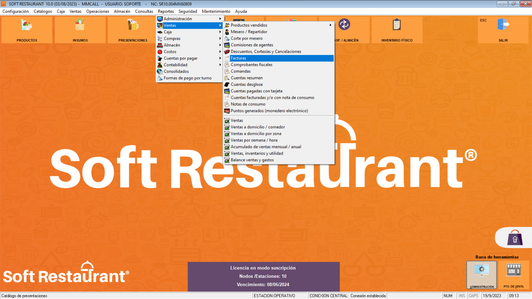Image resolution: width=532 pixels, height=299 pixels.
Task: Click the Caja submenu icon
Action: [x=160, y=32]
